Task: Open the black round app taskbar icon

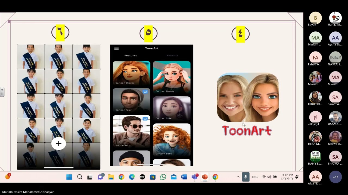Action: 142,177
